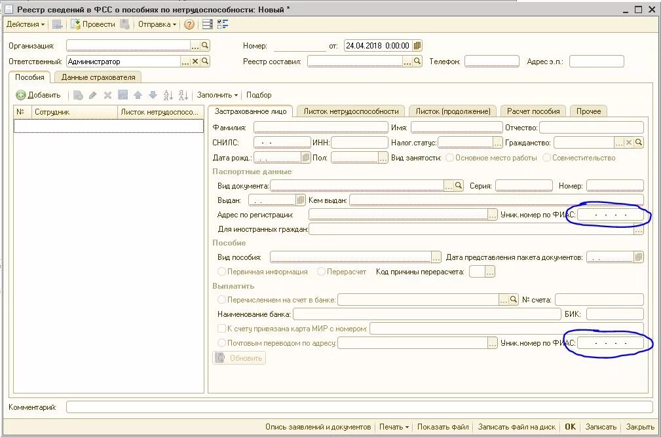
Task: Click the cancel posting icon after Провести
Action: 124,24
